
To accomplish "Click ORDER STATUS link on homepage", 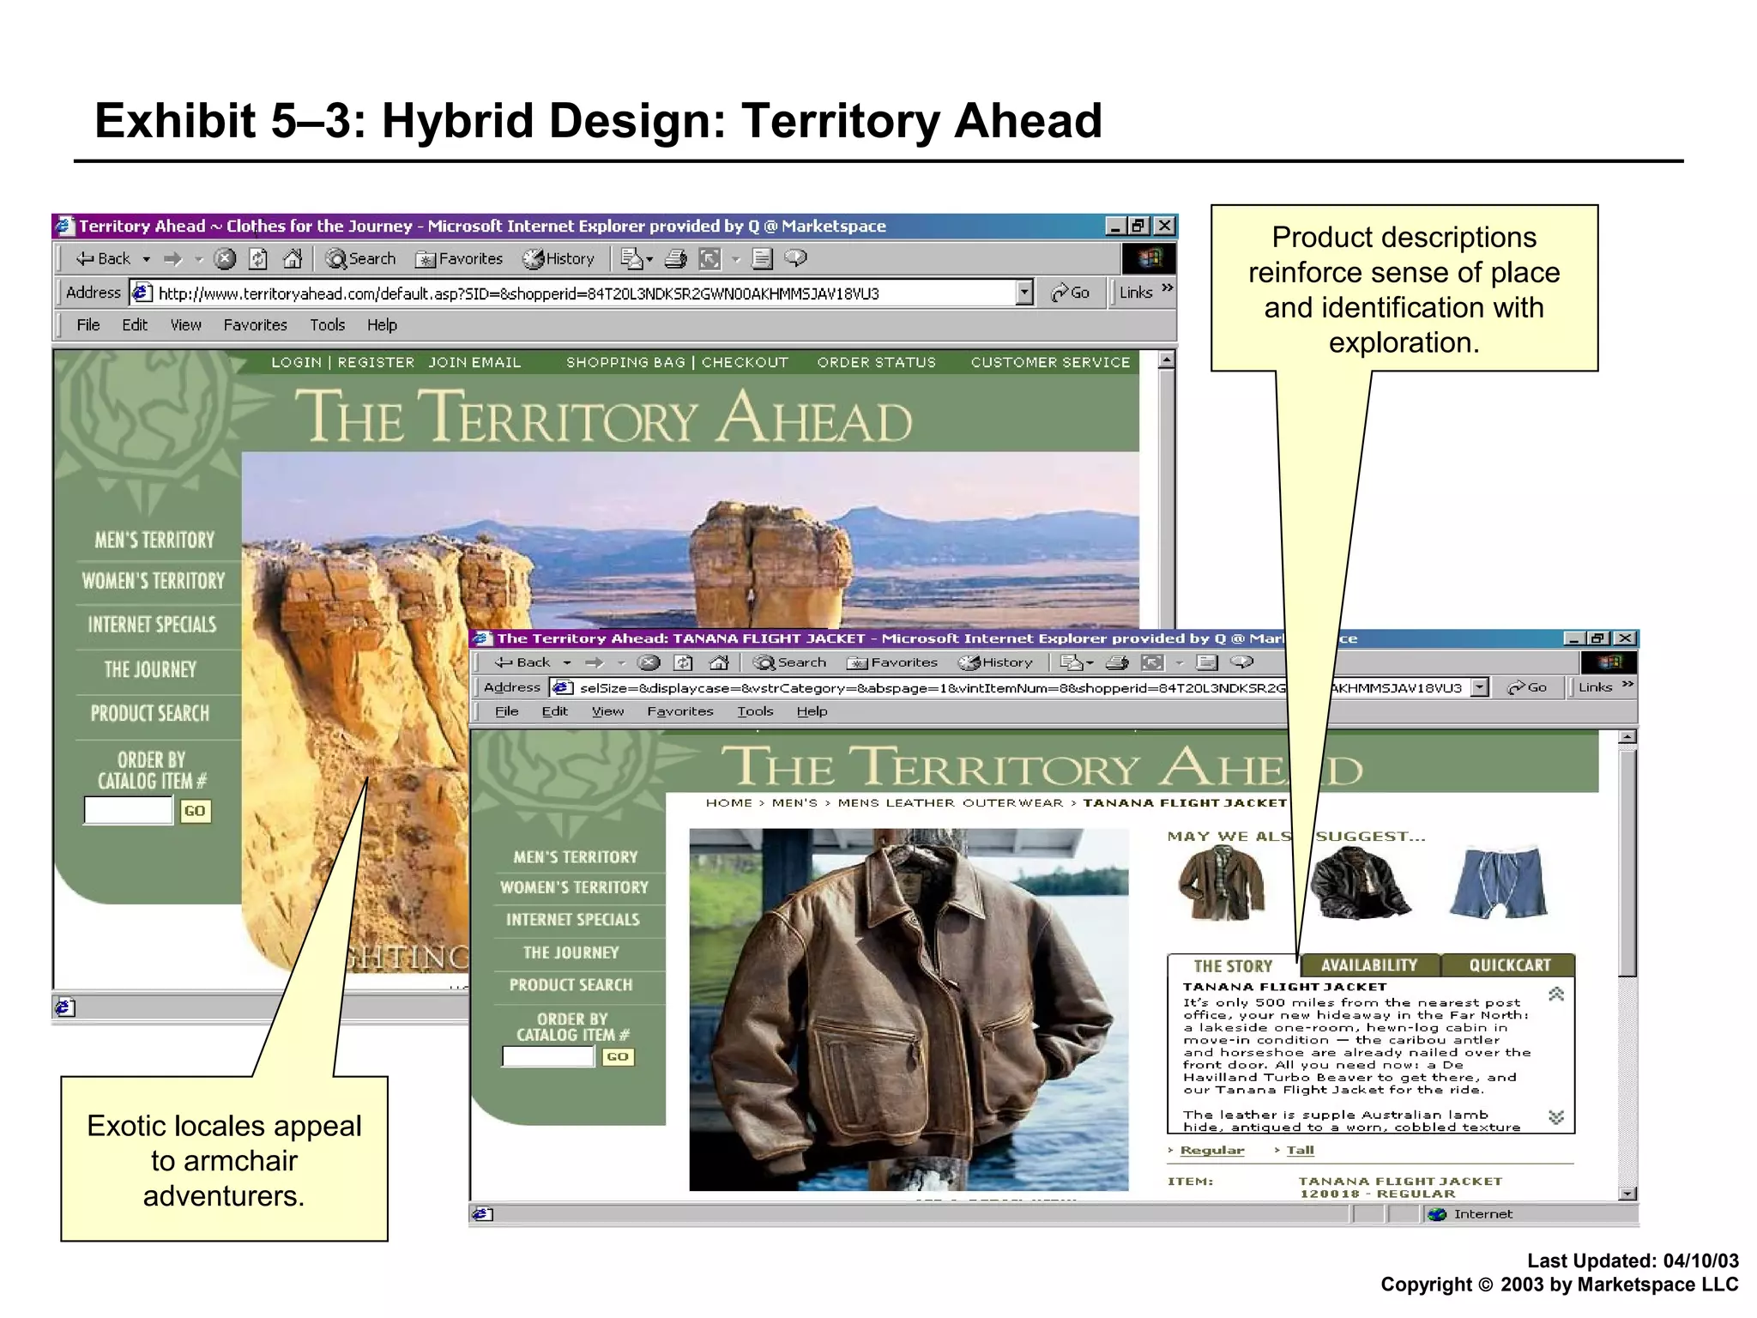I will point(876,362).
